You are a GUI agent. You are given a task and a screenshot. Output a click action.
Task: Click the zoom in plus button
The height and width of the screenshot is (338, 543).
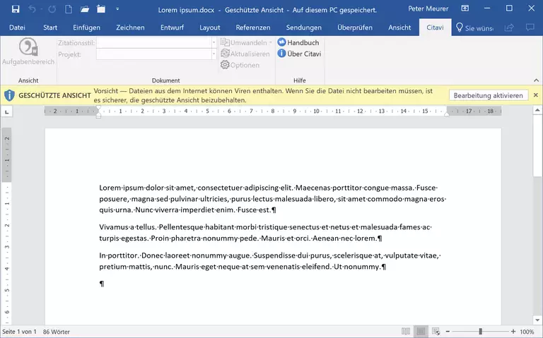point(512,331)
